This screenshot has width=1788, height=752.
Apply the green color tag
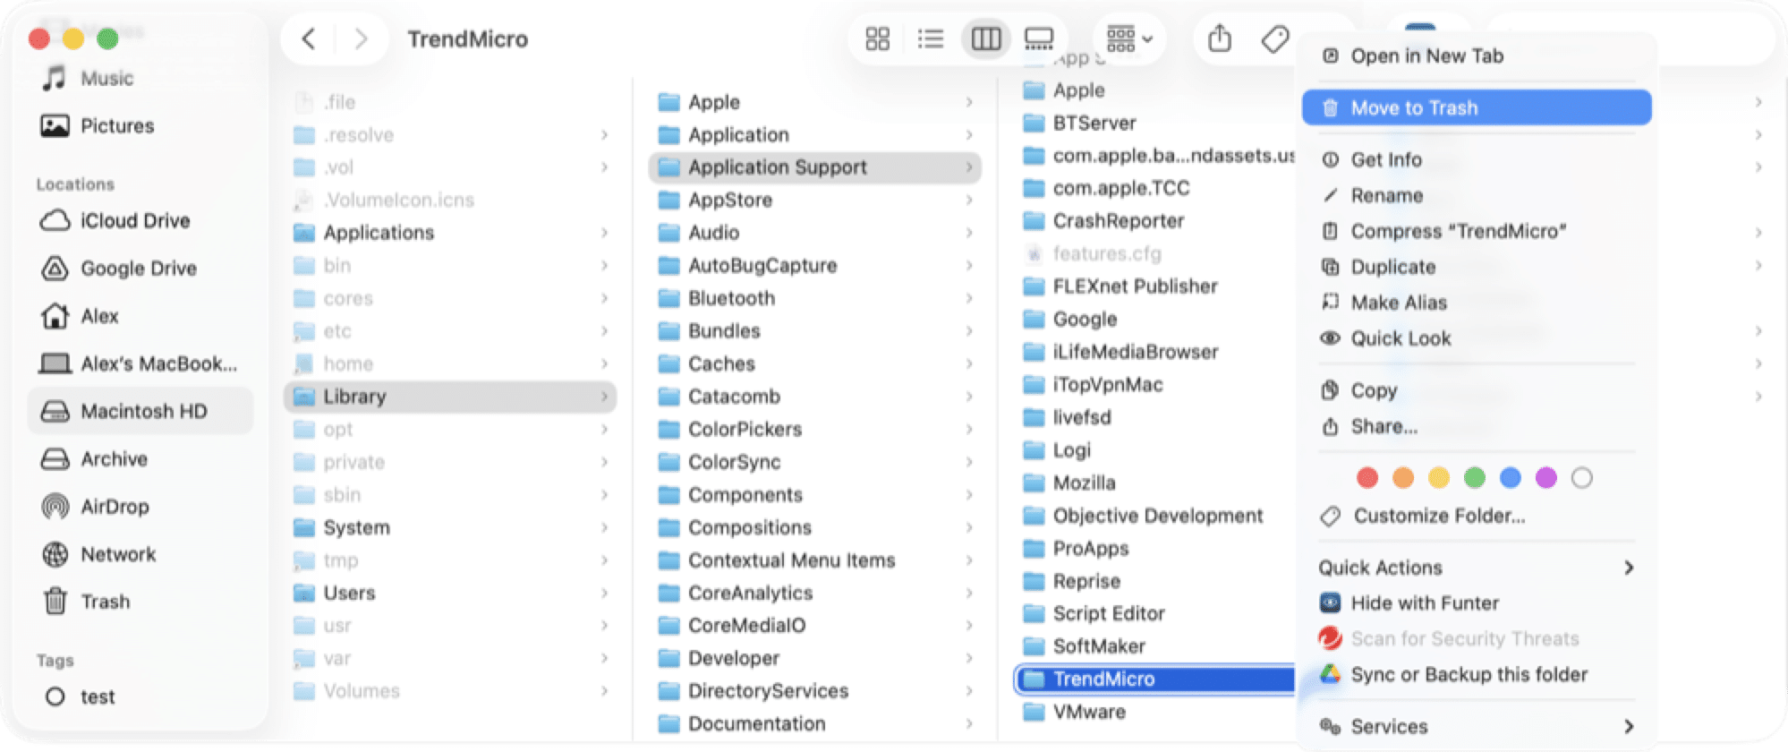coord(1474,478)
